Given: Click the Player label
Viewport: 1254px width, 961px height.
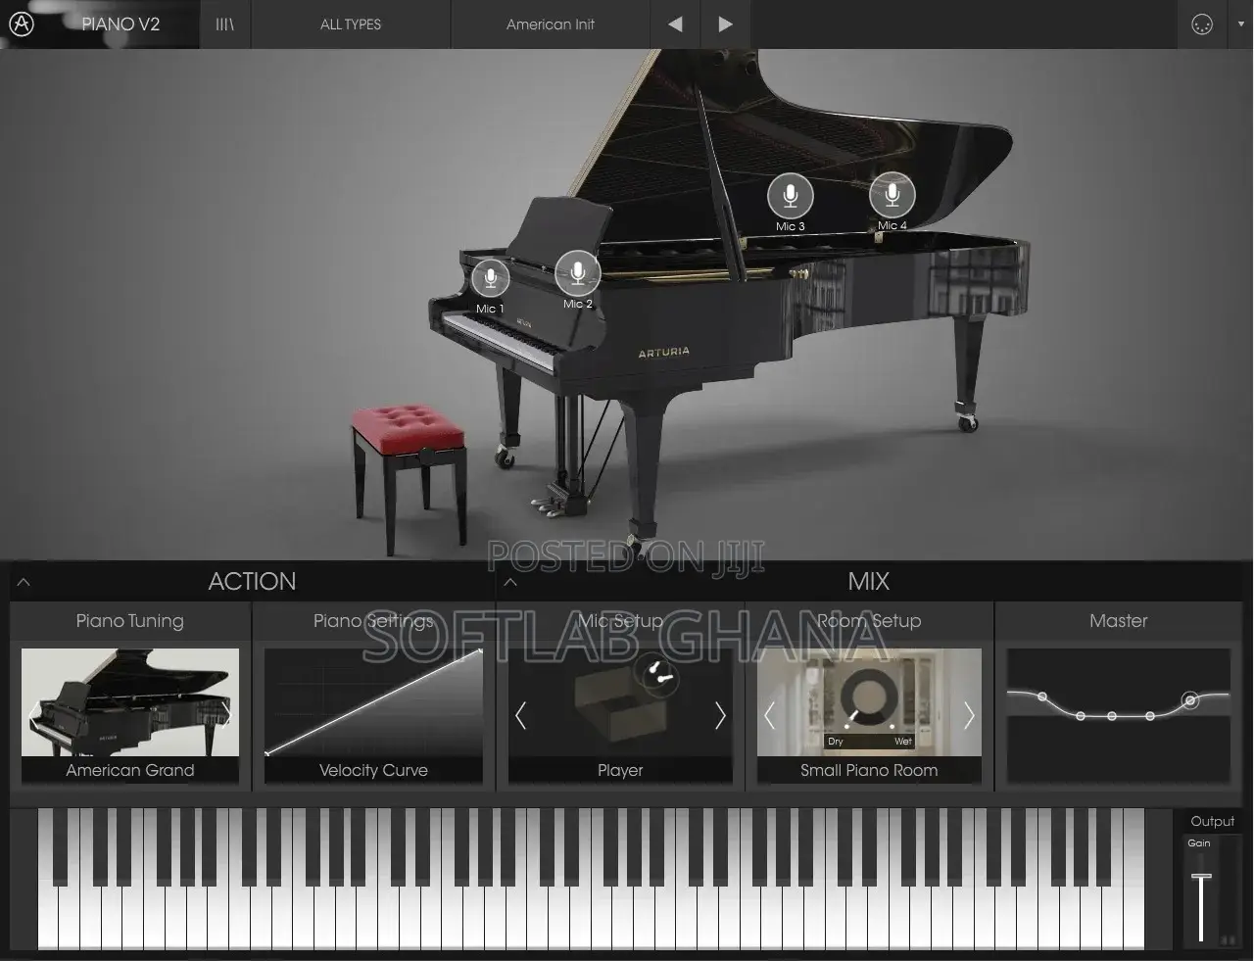Looking at the screenshot, I should [x=620, y=770].
